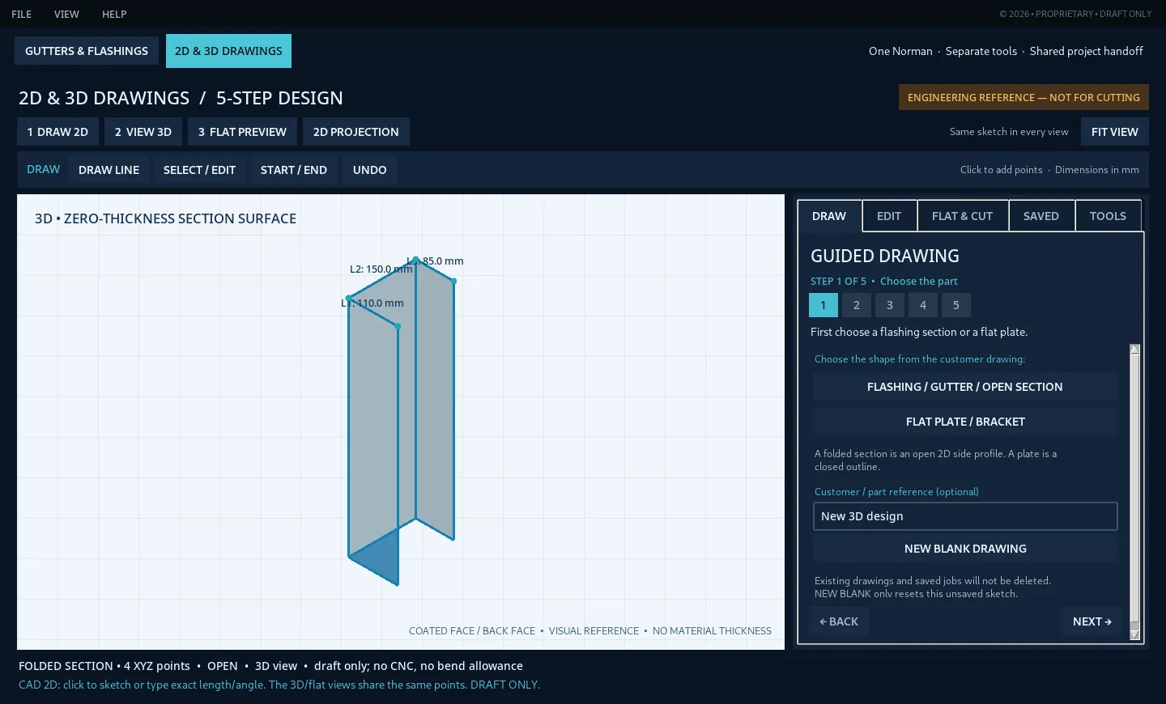Show step 3 Flat Preview

click(x=242, y=132)
